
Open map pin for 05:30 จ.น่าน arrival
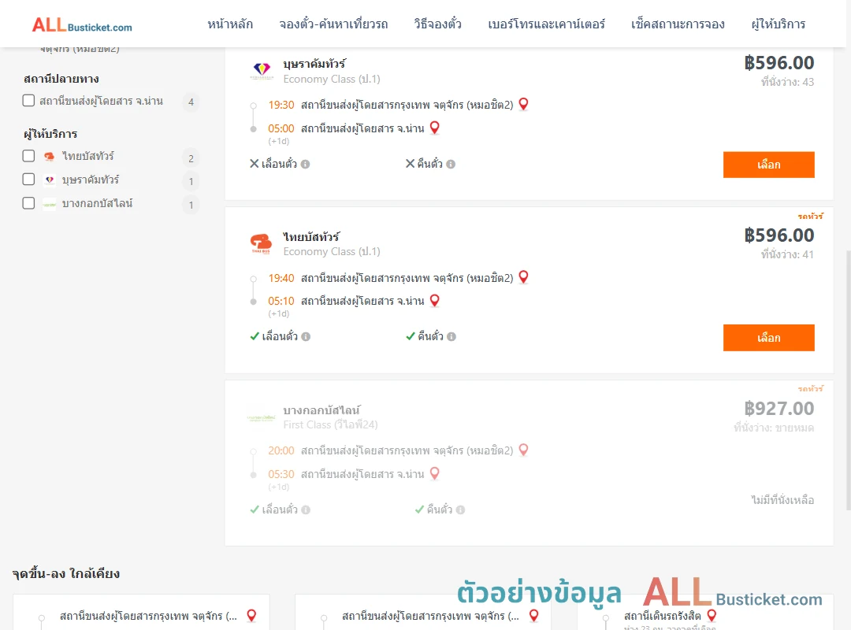(434, 473)
